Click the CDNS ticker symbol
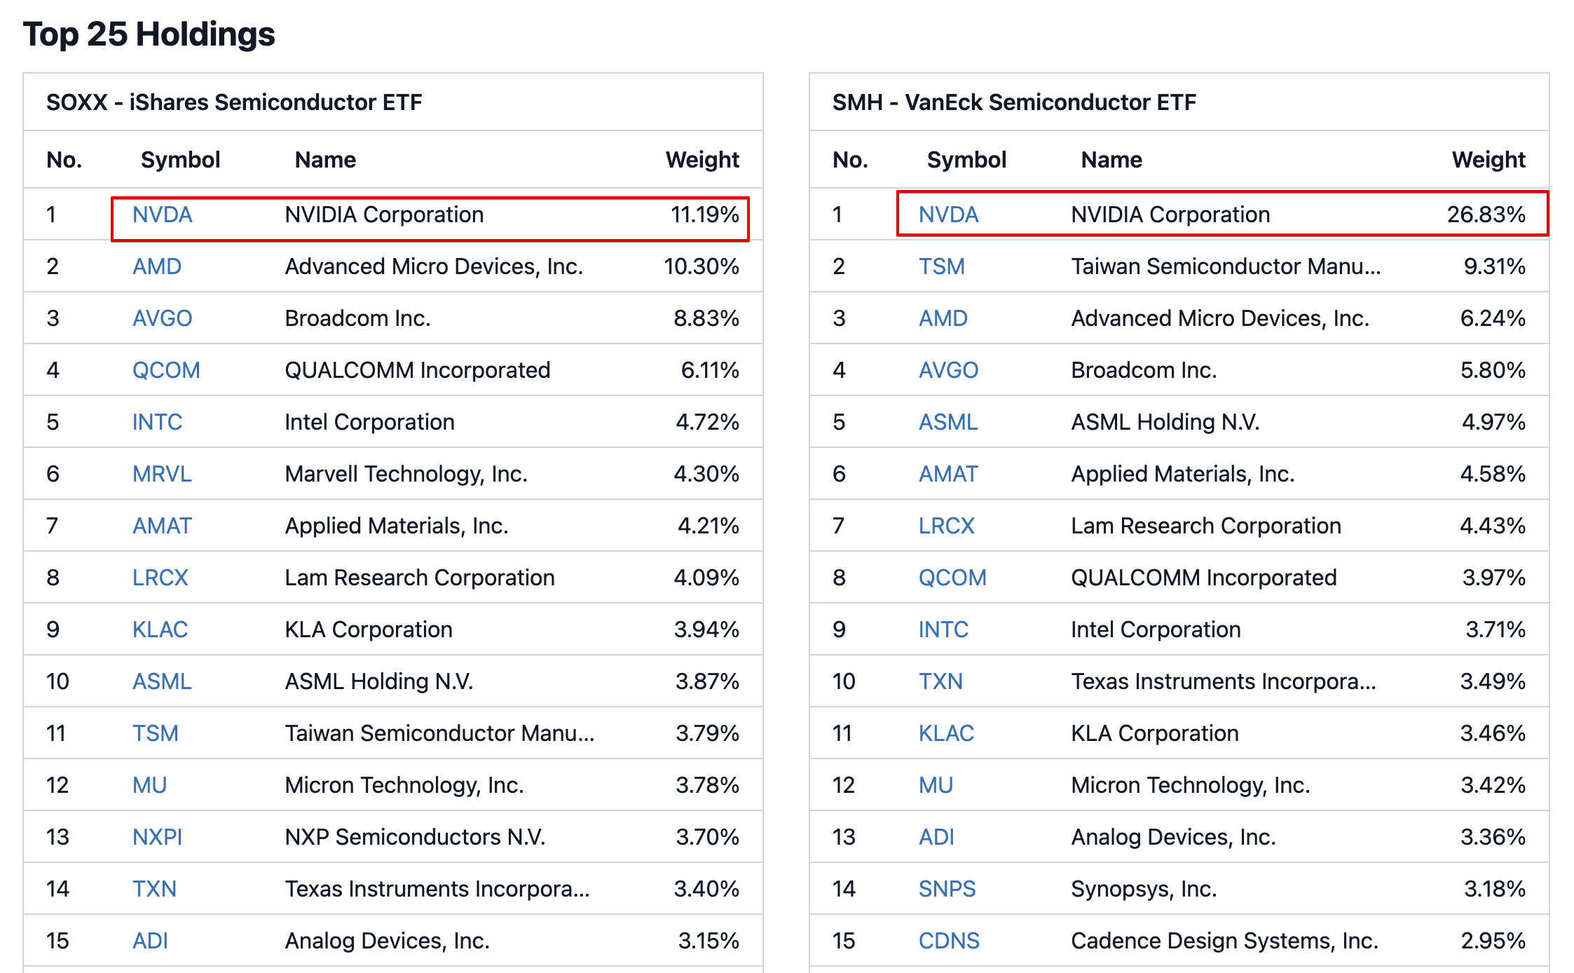 pos(949,941)
